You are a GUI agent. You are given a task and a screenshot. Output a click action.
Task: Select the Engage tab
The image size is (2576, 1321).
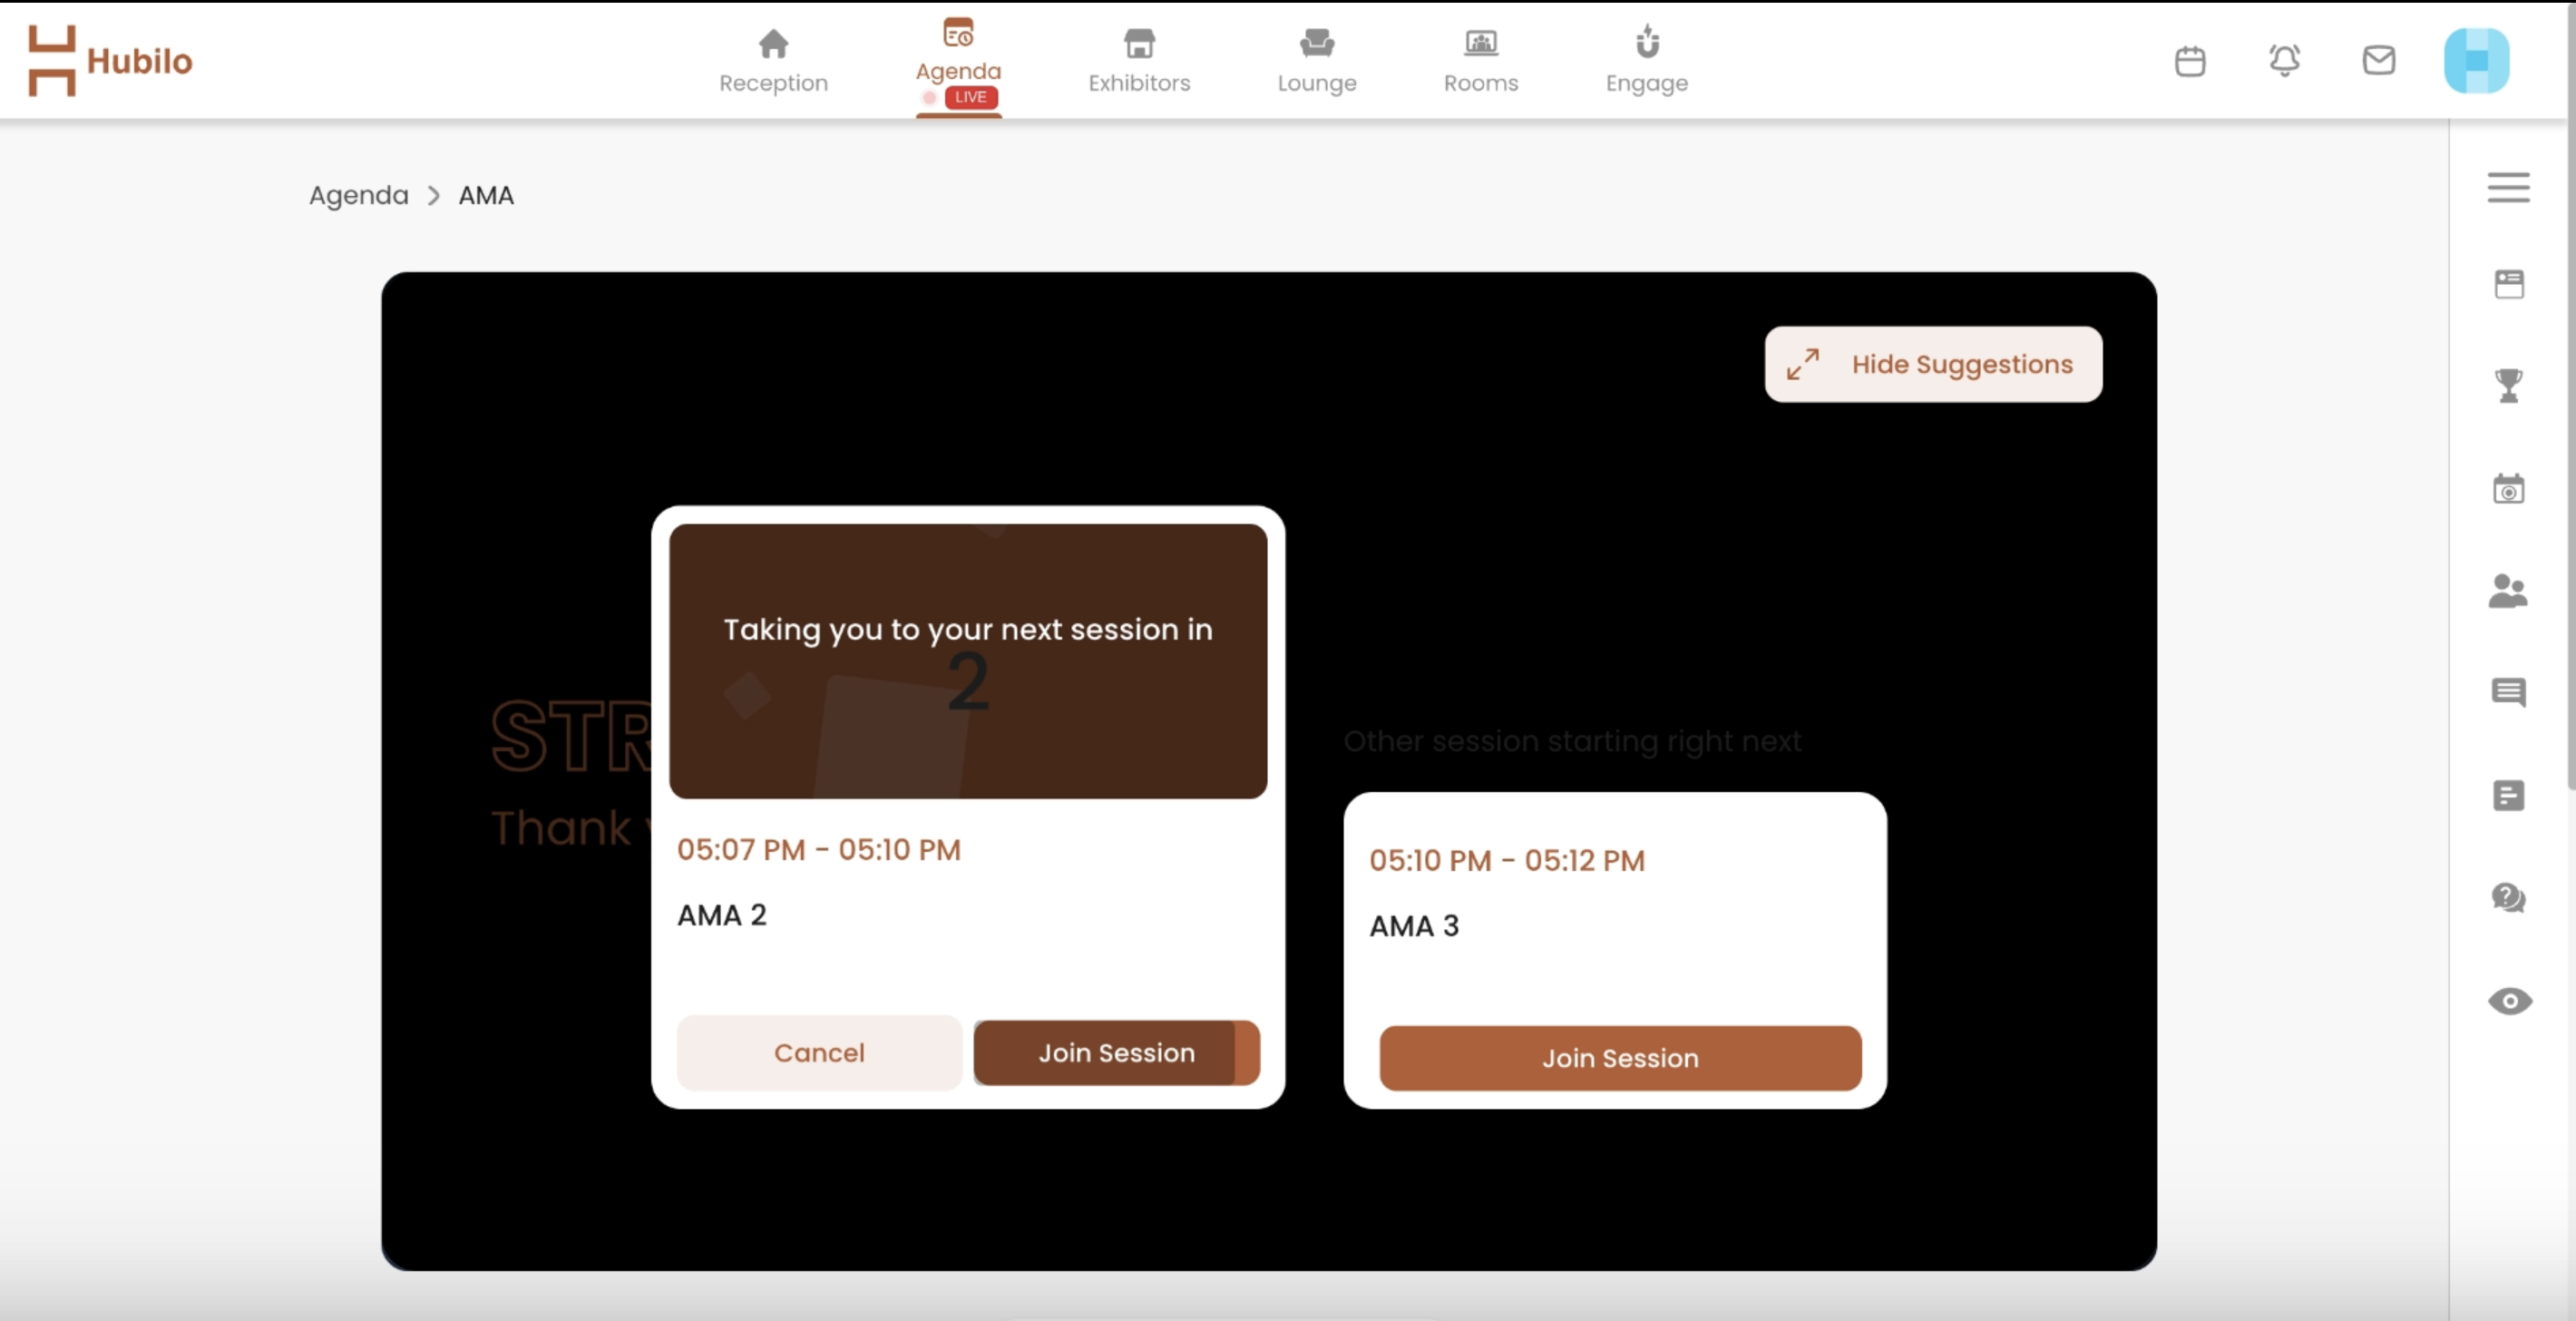(1646, 62)
